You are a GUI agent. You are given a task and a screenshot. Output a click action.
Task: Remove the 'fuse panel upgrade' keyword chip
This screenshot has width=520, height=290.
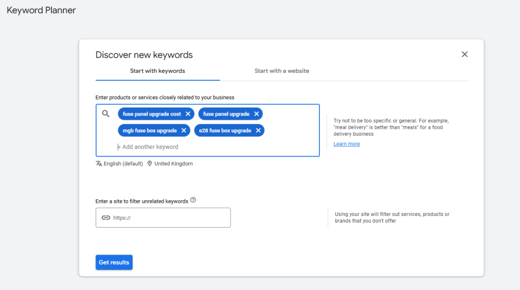[256, 114]
